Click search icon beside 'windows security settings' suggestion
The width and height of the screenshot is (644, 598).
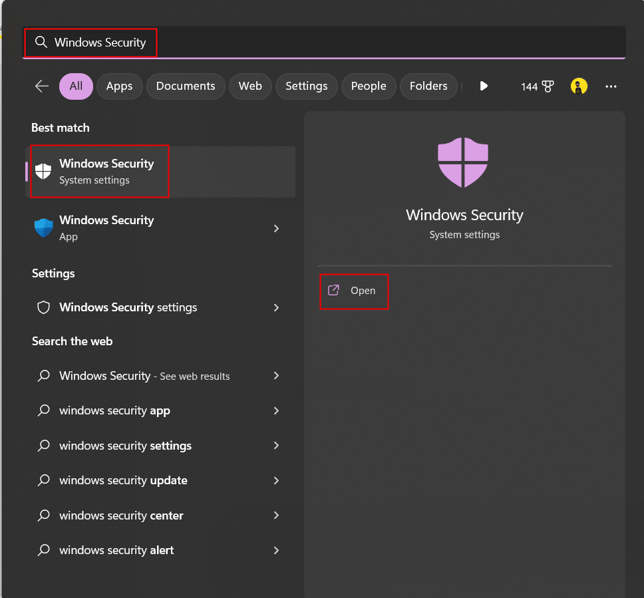coord(43,446)
